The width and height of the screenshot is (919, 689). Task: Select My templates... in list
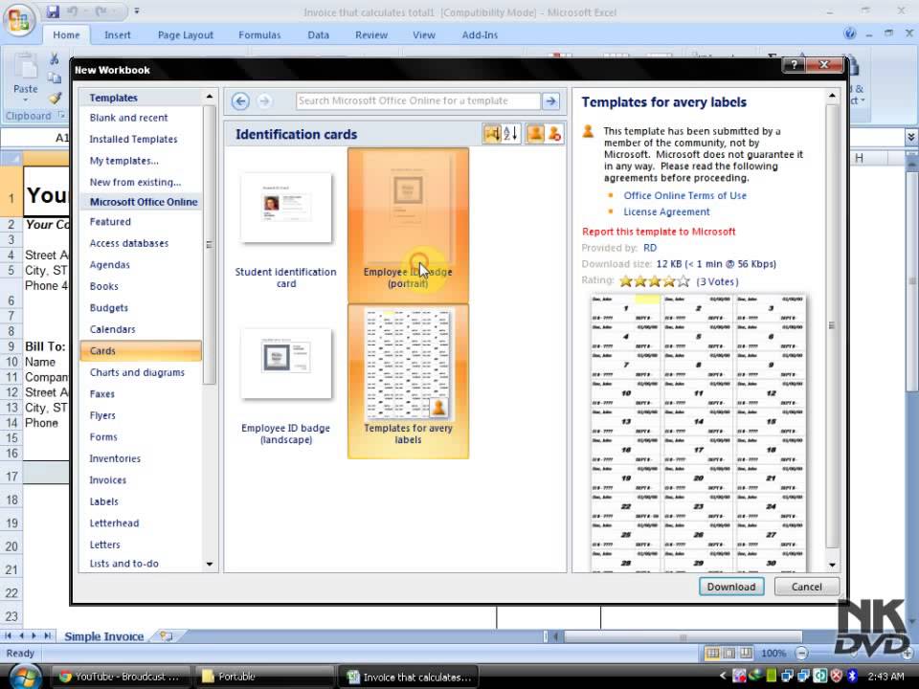tap(141, 161)
